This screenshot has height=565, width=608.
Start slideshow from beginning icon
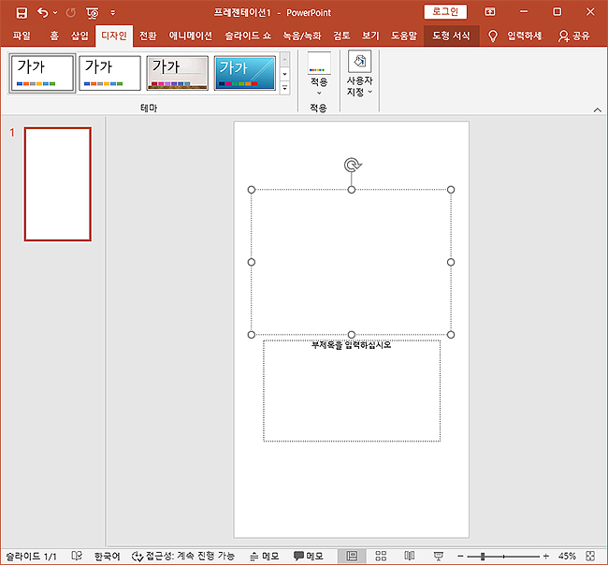coord(93,13)
